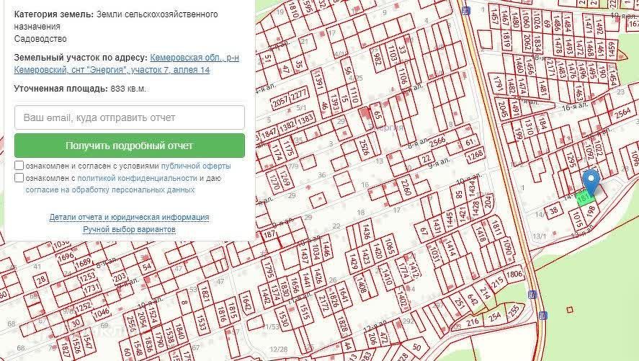The image size is (639, 361).
Task: Click the '16-я ал.' alley label
Action: coord(575,107)
